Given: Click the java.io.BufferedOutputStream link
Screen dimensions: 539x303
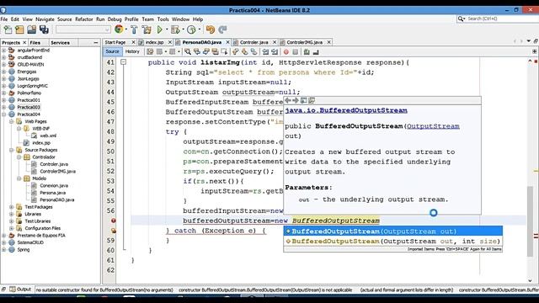Looking at the screenshot, I should pyautogui.click(x=346, y=110).
